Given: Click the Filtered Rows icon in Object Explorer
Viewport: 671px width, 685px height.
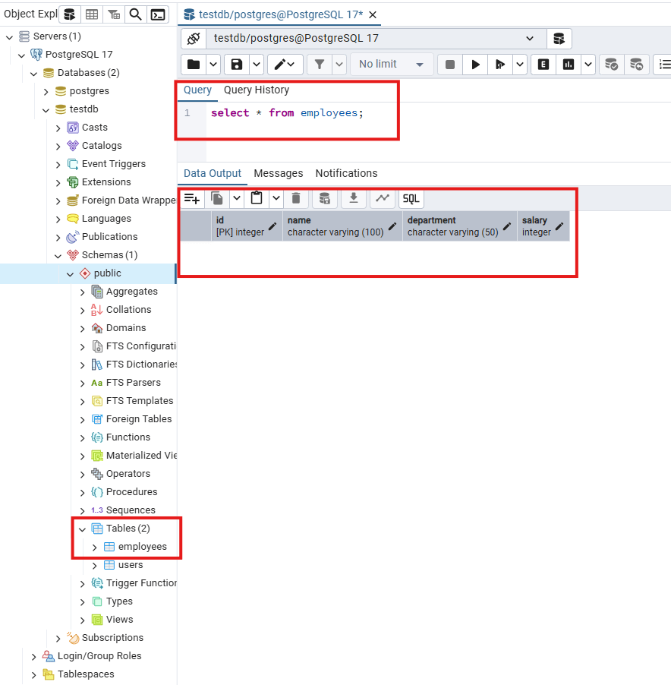Looking at the screenshot, I should (114, 14).
